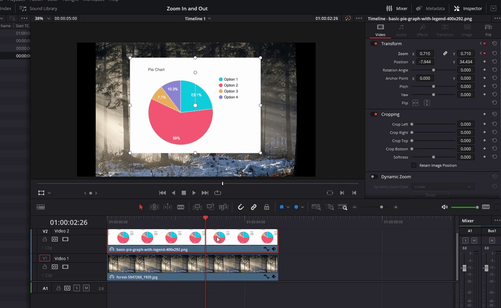Toggle the Inspector panel
Image resolution: width=501 pixels, height=308 pixels.
[x=468, y=8]
